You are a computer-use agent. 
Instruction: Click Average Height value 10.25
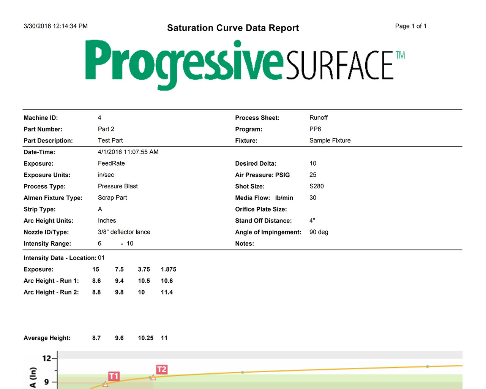[x=145, y=338]
